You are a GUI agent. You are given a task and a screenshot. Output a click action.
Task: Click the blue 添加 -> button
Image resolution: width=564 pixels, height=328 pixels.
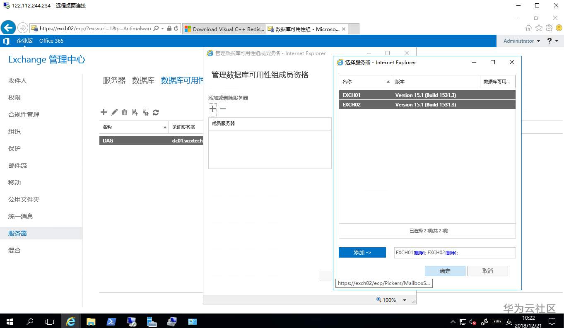(362, 252)
